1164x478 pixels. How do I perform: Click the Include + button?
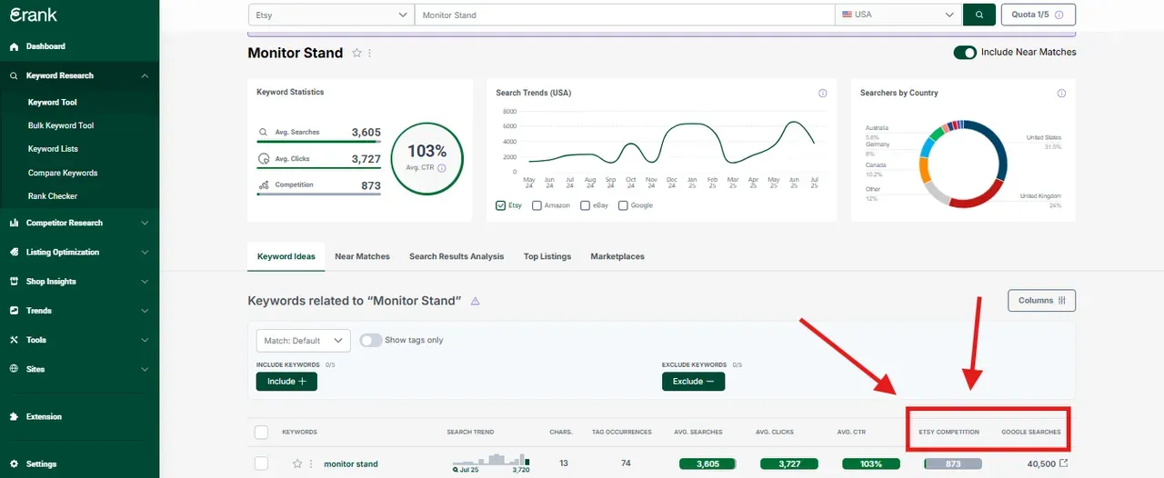286,382
